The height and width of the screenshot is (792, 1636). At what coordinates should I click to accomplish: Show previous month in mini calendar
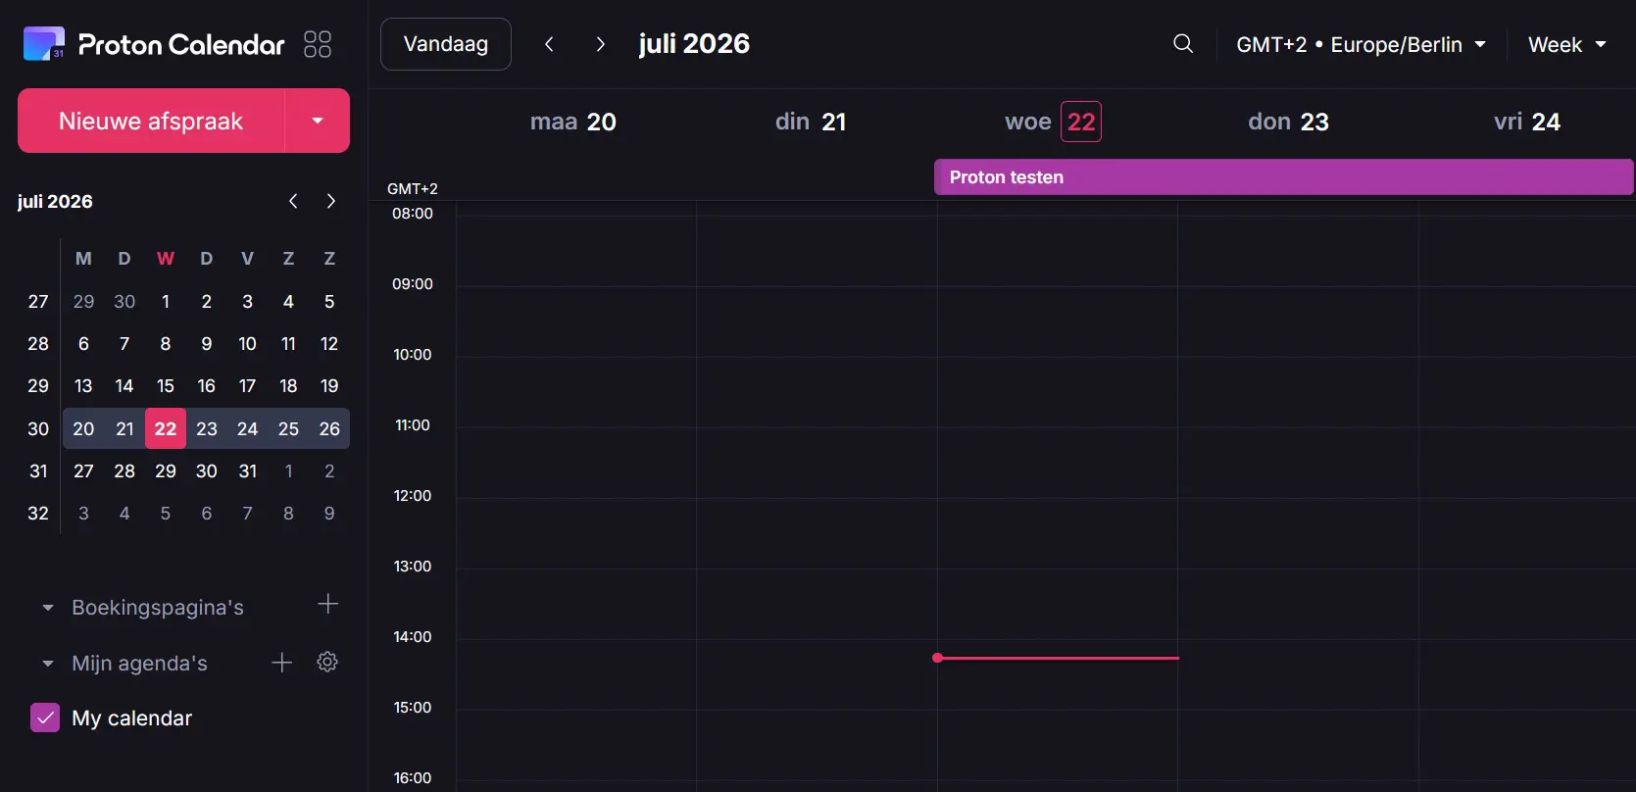(x=293, y=201)
